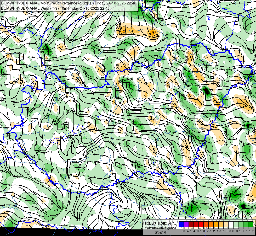This screenshot has height=236, width=256.
Task: Click the Wind 10m title line at top
Action: tap(55, 8)
